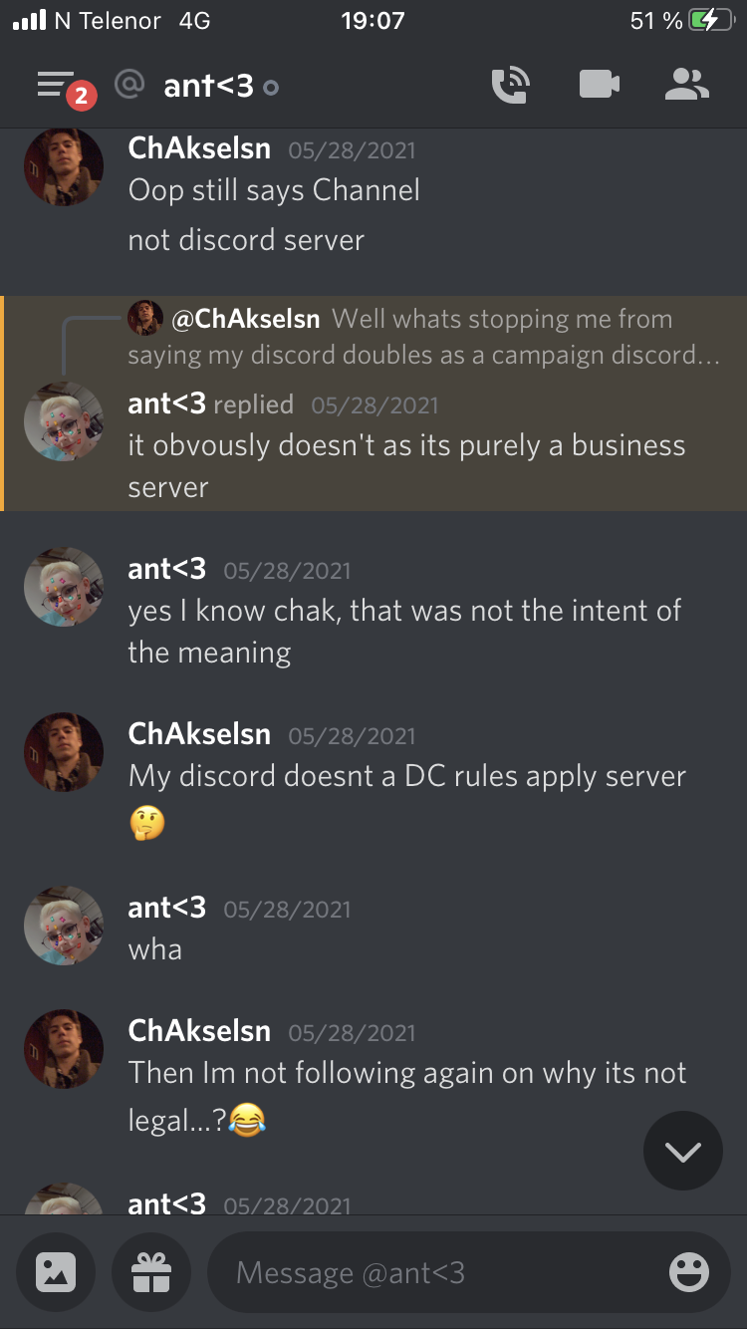The height and width of the screenshot is (1329, 747).
Task: Jump to latest messages with down chevron
Action: tap(682, 1152)
